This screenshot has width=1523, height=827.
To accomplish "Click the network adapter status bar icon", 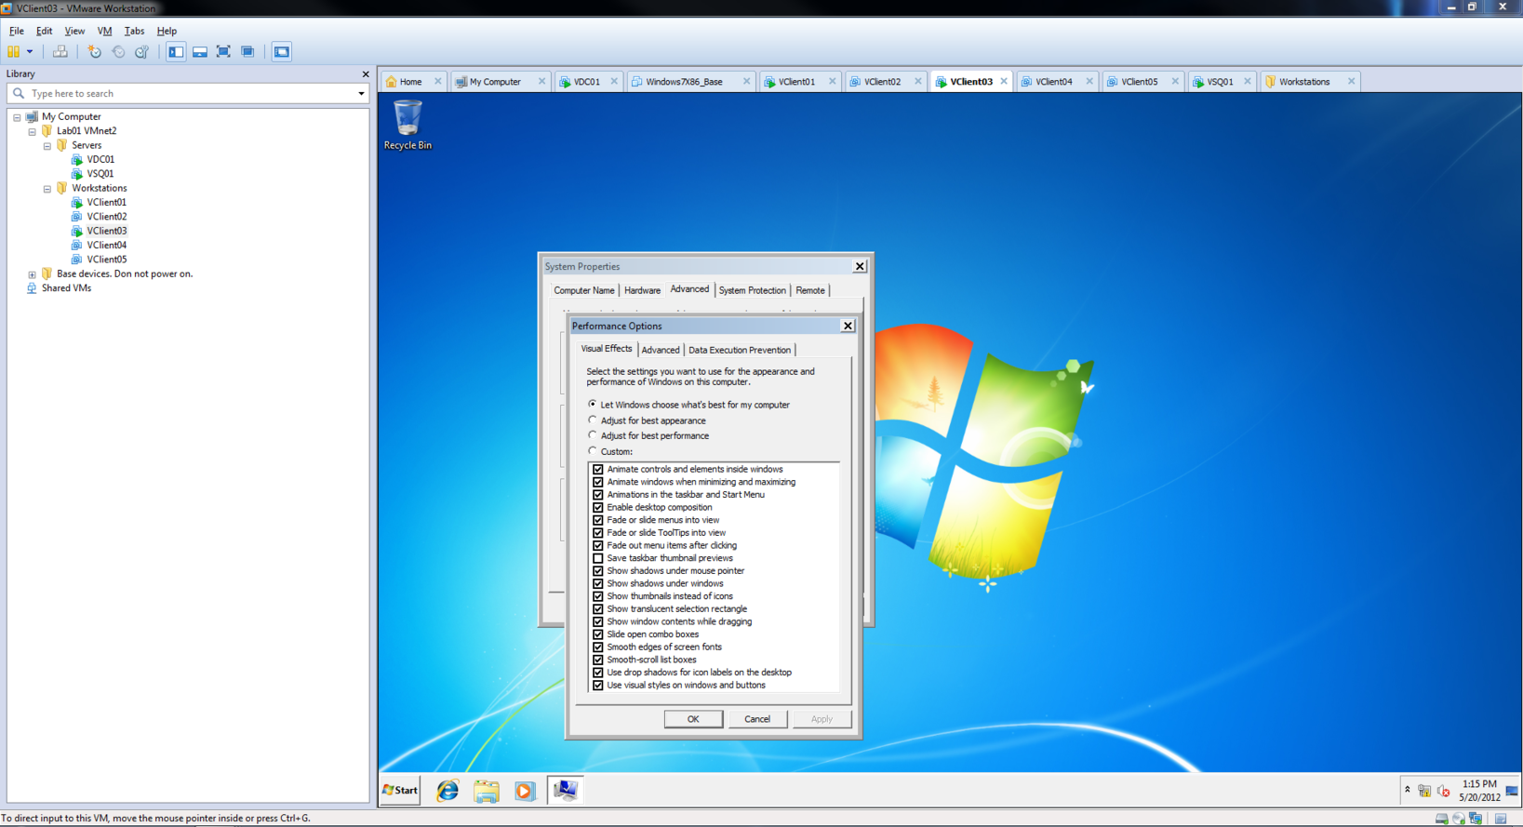I will pyautogui.click(x=1476, y=819).
